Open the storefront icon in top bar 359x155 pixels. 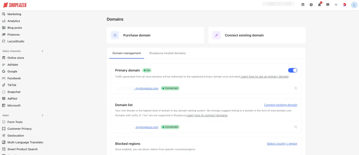[303, 5]
